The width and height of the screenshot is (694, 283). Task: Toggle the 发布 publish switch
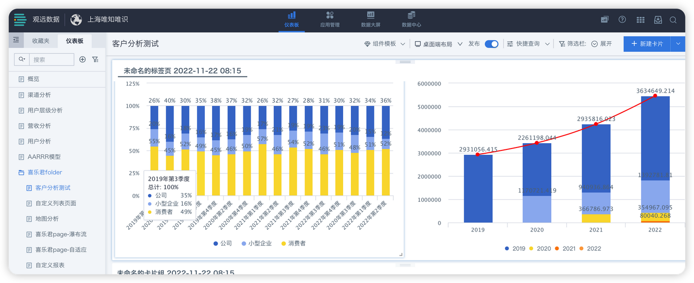pos(492,44)
